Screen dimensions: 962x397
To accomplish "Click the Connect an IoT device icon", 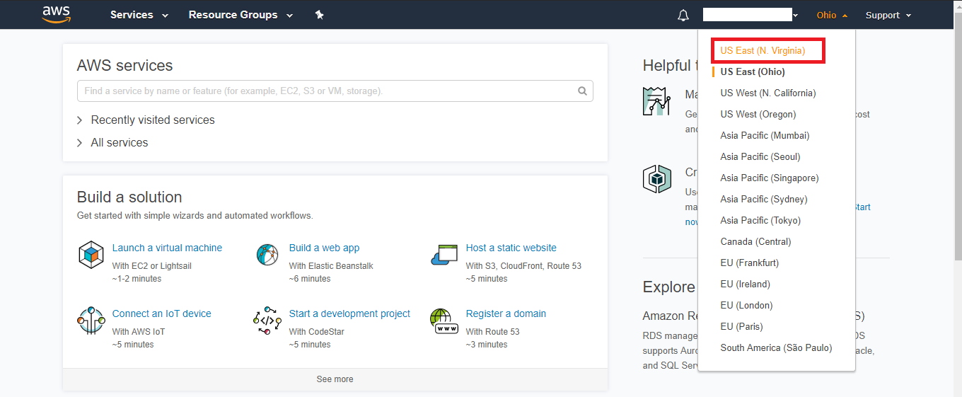I will pyautogui.click(x=91, y=321).
